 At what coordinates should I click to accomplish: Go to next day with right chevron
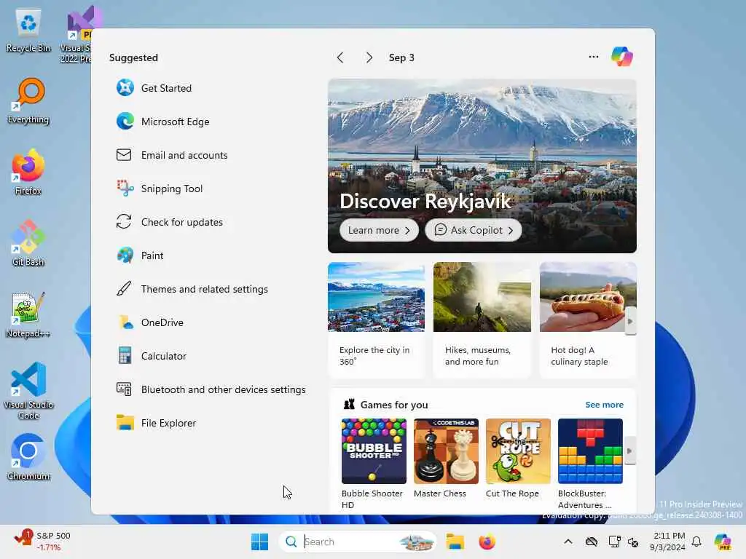(369, 58)
